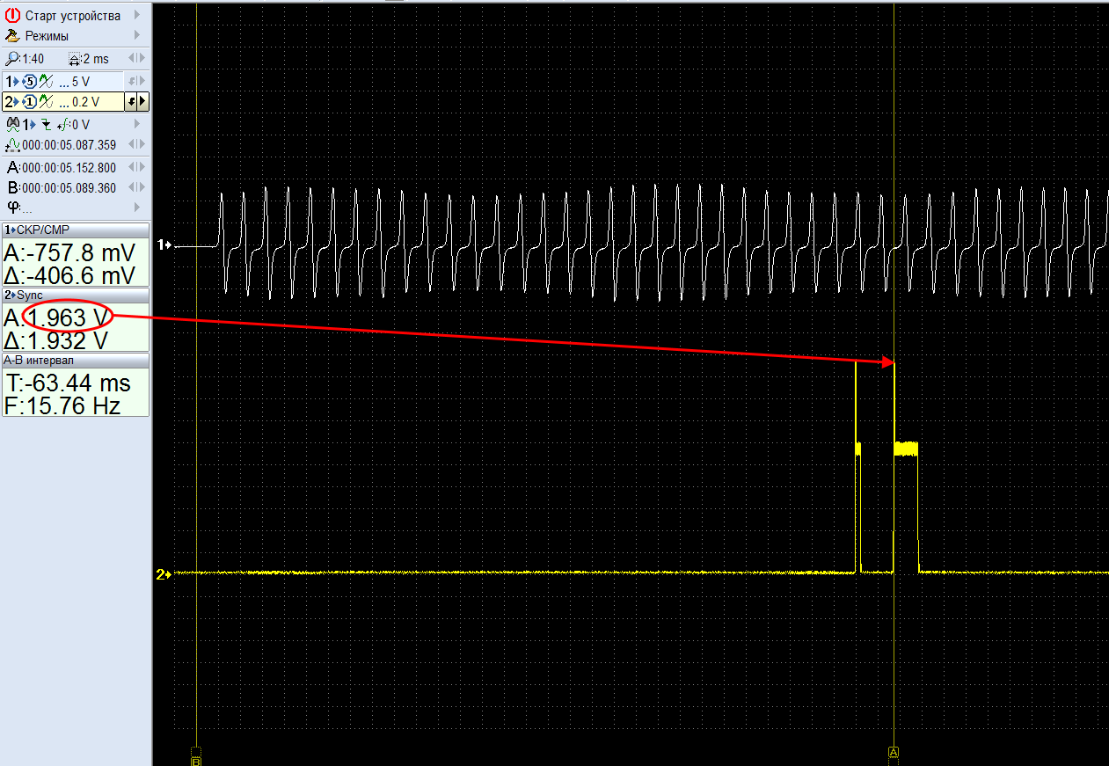Screen dimensions: 1109x766
Task: Click the trigger level icon beside 0 V
Action: pyautogui.click(x=63, y=124)
